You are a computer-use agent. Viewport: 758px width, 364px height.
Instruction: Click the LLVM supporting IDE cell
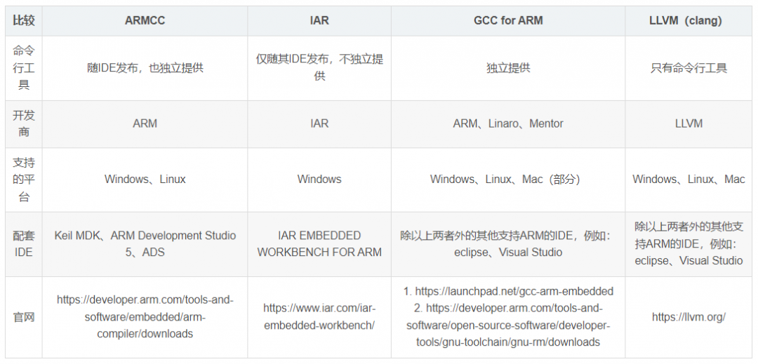pyautogui.click(x=689, y=244)
